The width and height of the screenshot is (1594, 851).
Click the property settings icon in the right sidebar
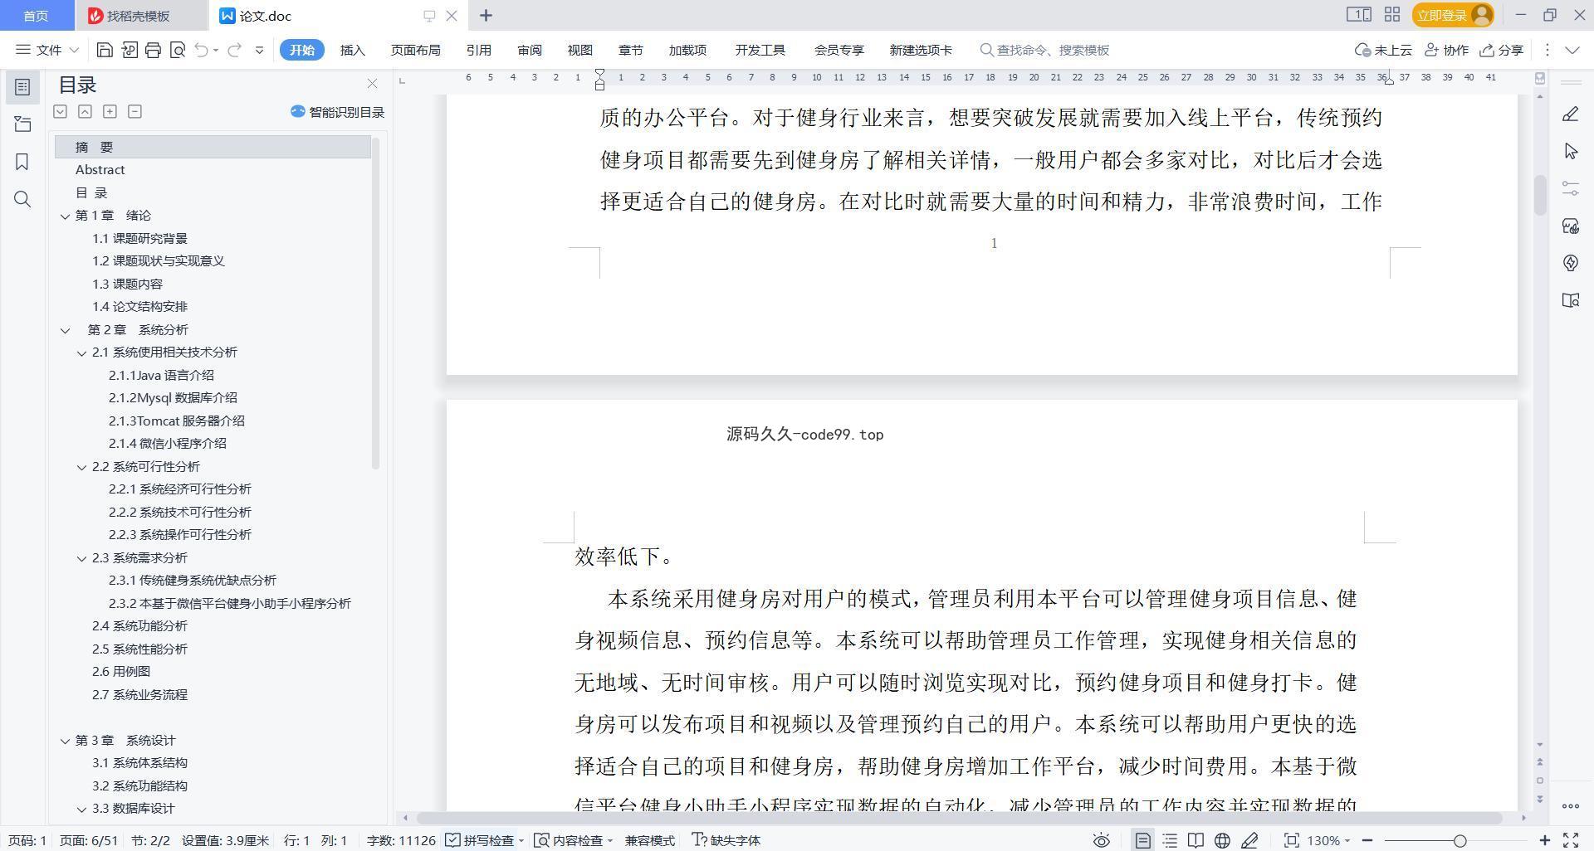click(1570, 188)
